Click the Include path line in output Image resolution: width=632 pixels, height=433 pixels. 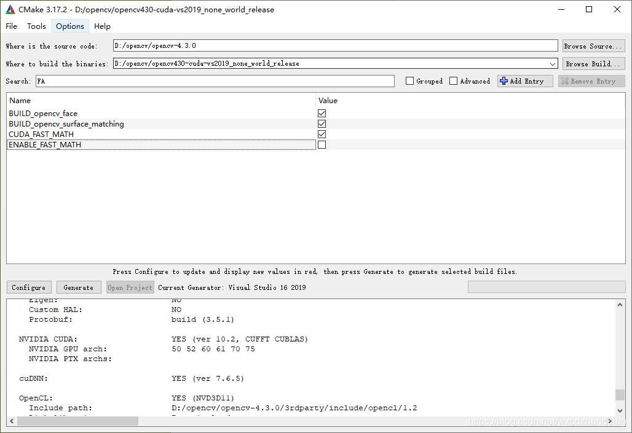point(223,408)
